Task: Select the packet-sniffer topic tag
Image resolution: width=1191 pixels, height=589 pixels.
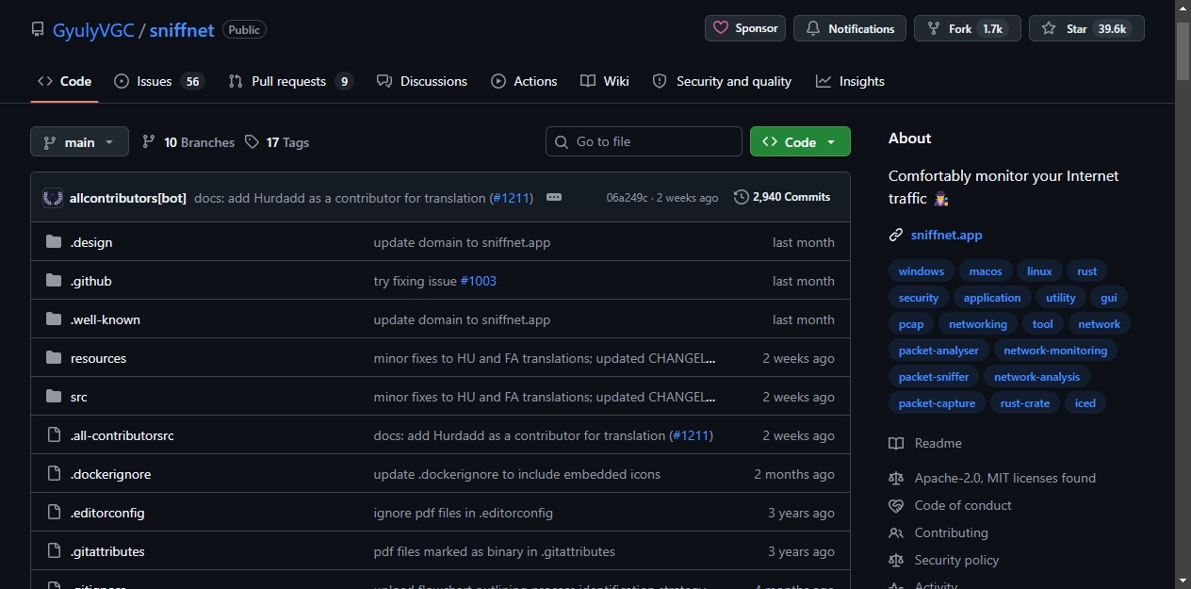Action: point(934,376)
